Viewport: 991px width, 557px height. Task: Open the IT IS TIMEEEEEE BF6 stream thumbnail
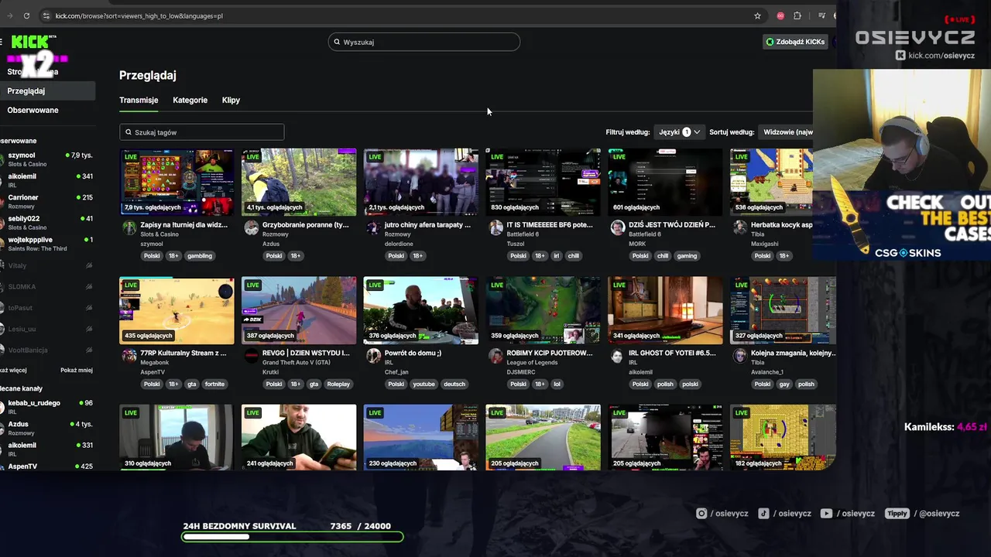(x=543, y=182)
